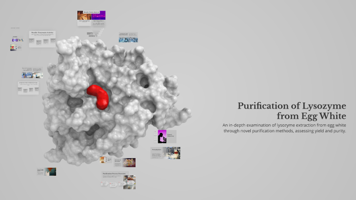Open the Project Objectives slide with microscope silhouette

(165, 136)
